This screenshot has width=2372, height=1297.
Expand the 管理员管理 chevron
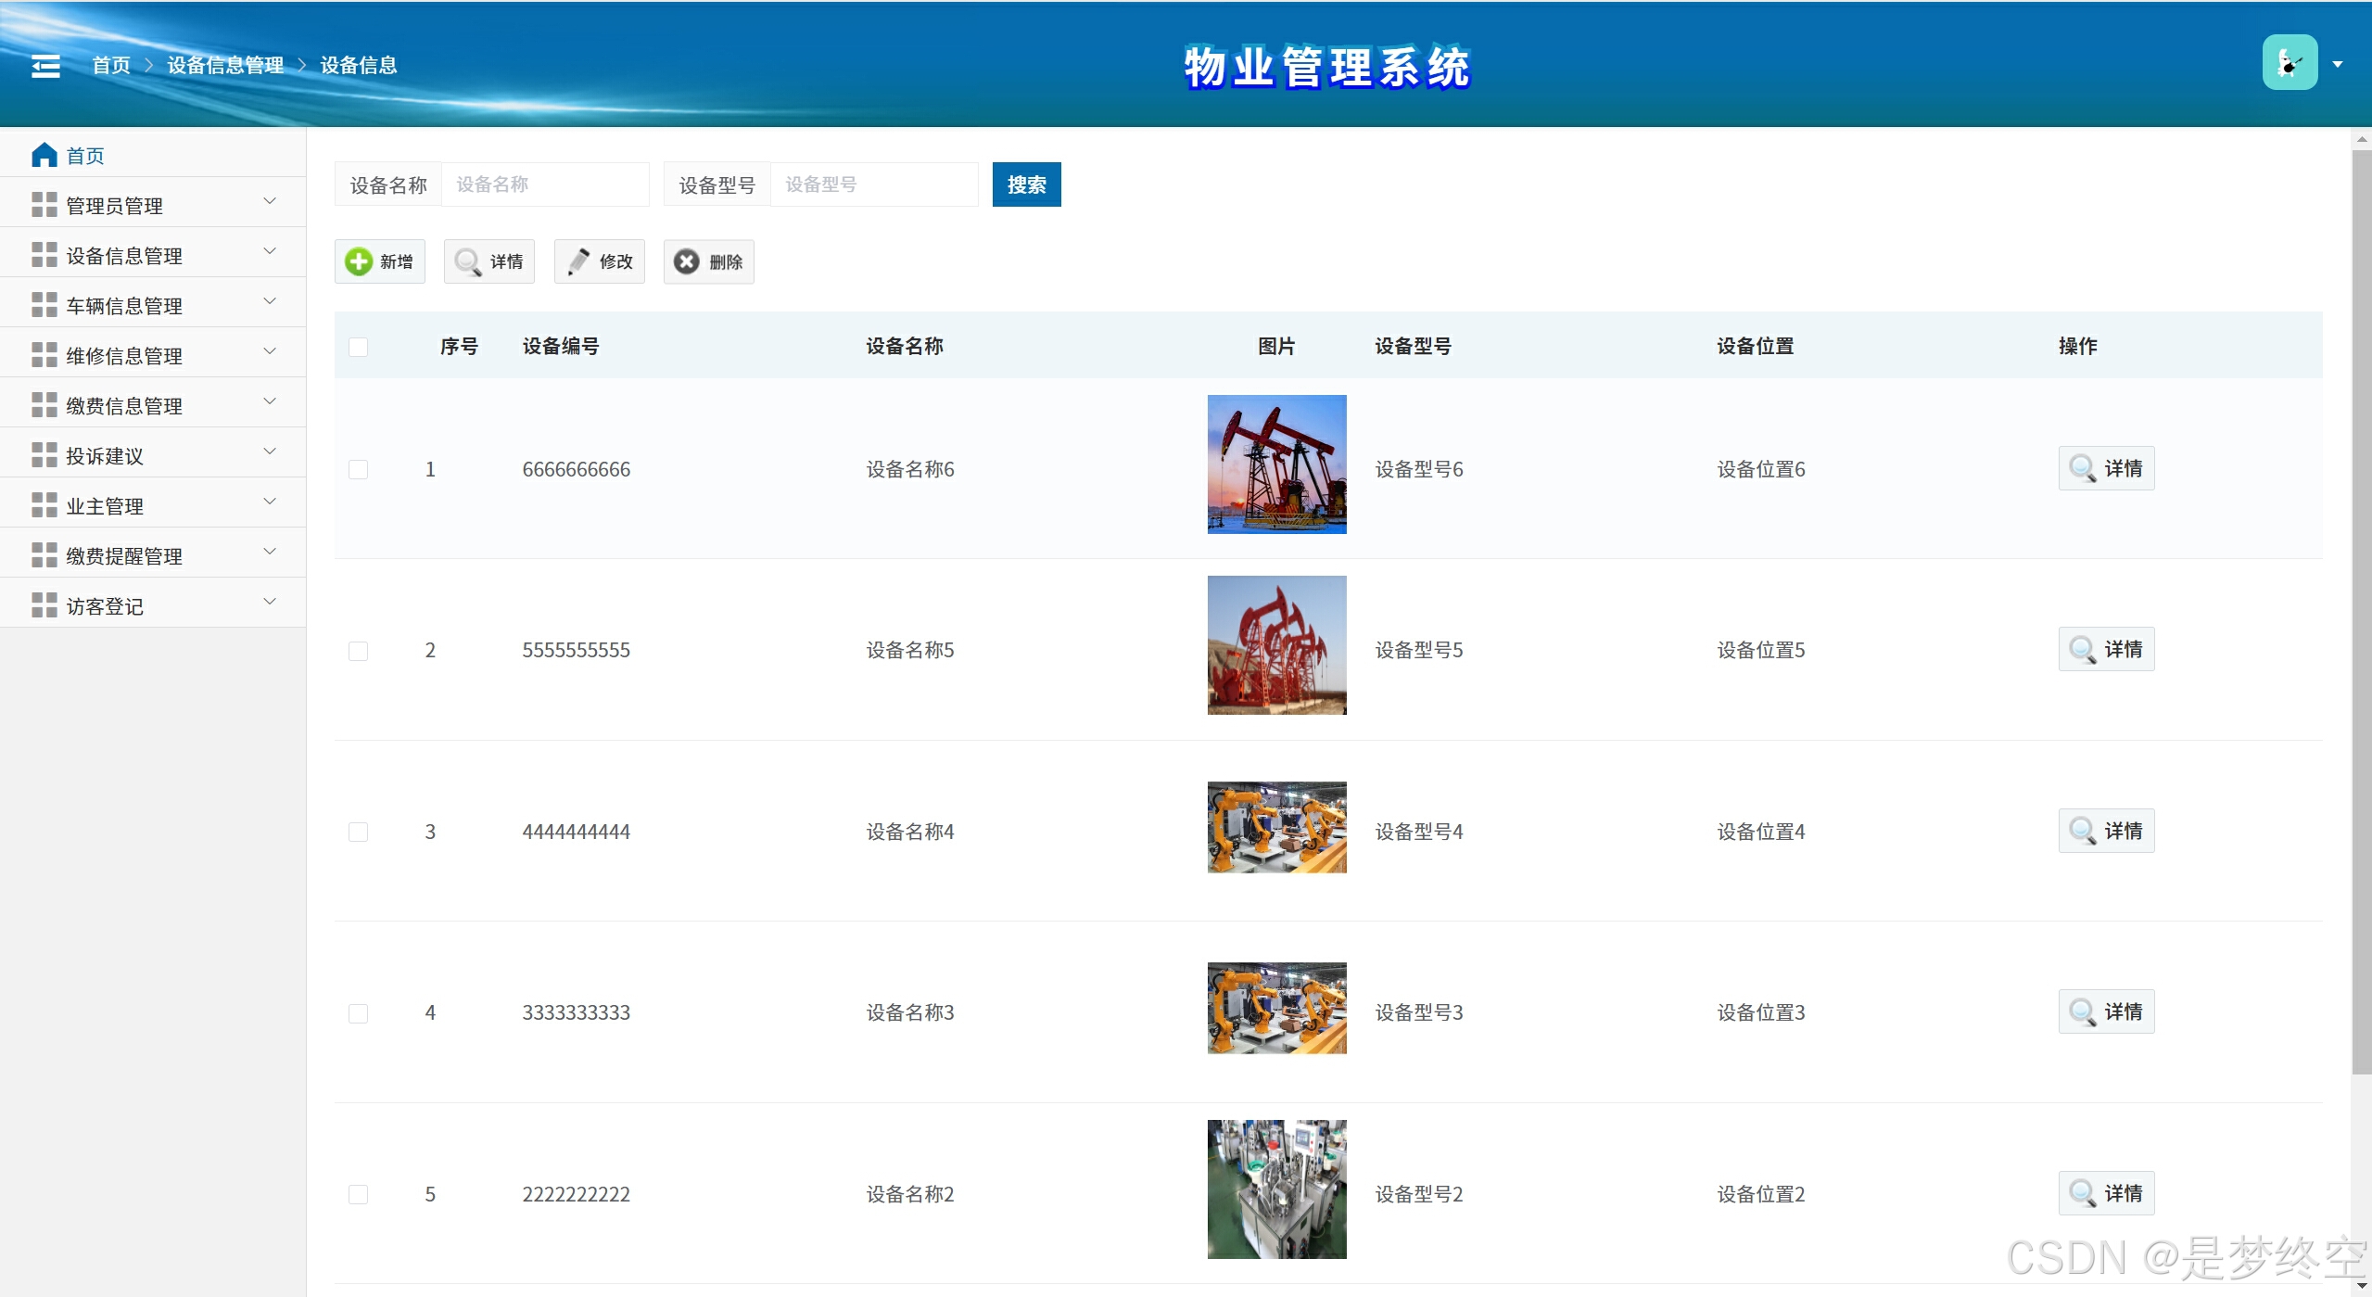[x=270, y=201]
